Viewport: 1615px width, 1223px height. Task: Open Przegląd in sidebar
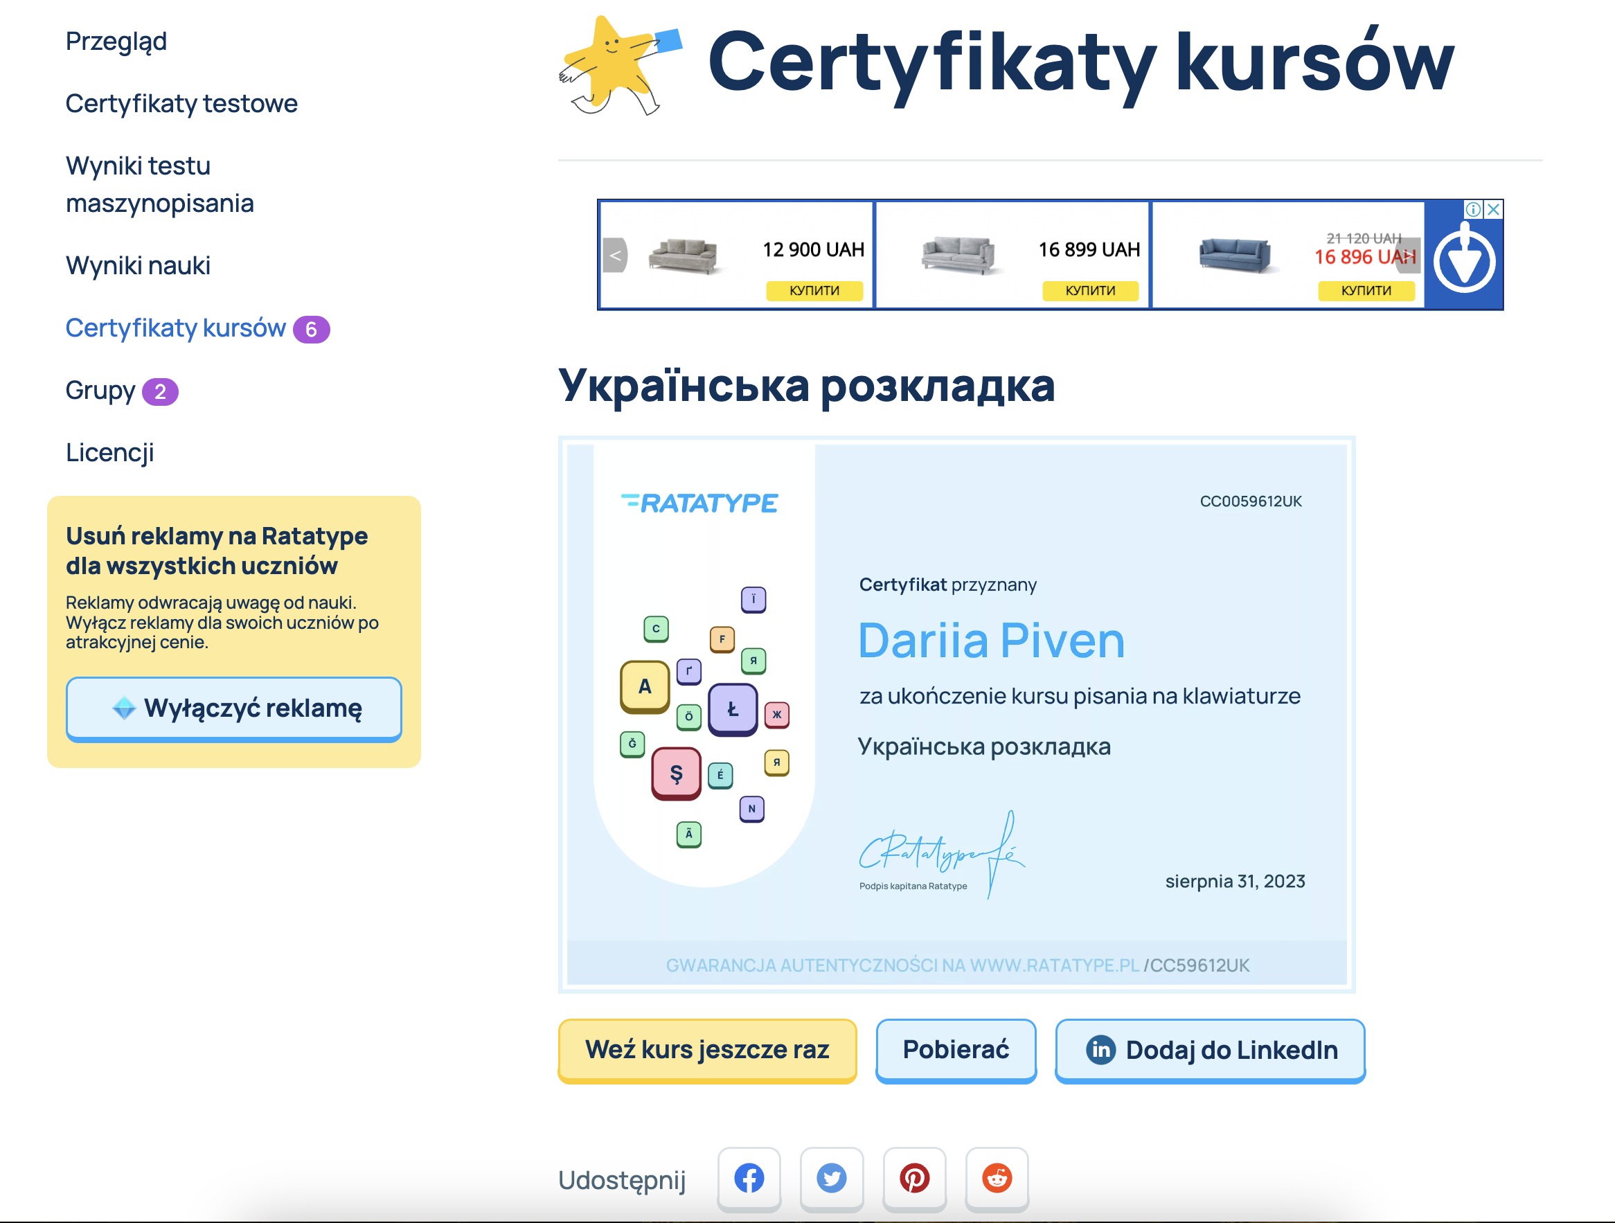point(116,41)
